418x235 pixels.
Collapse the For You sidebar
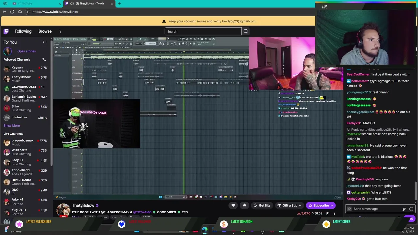coord(44,42)
